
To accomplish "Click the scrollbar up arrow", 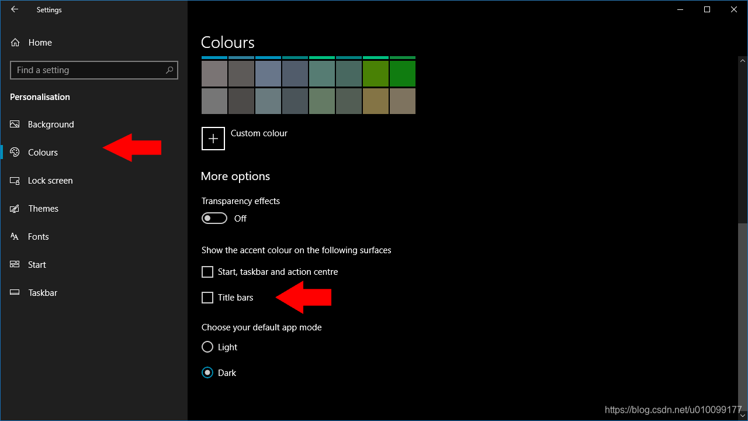I will [743, 61].
